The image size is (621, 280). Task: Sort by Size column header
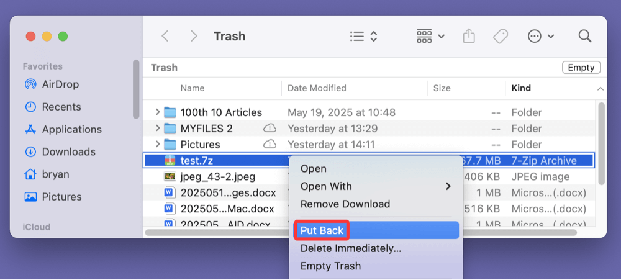(x=442, y=88)
